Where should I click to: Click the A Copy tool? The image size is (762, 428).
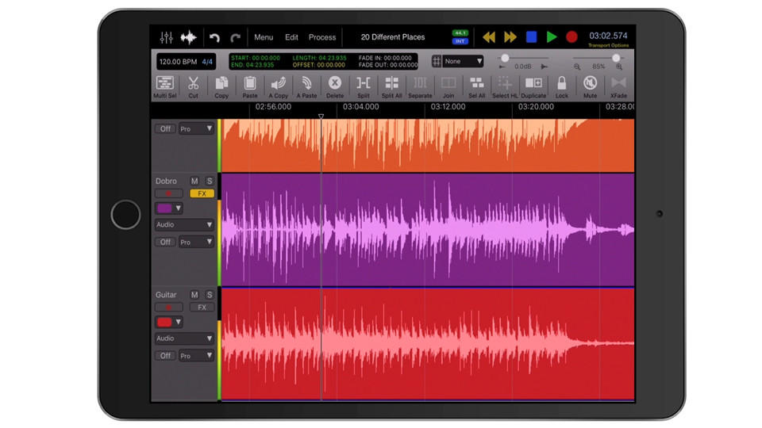[x=279, y=87]
